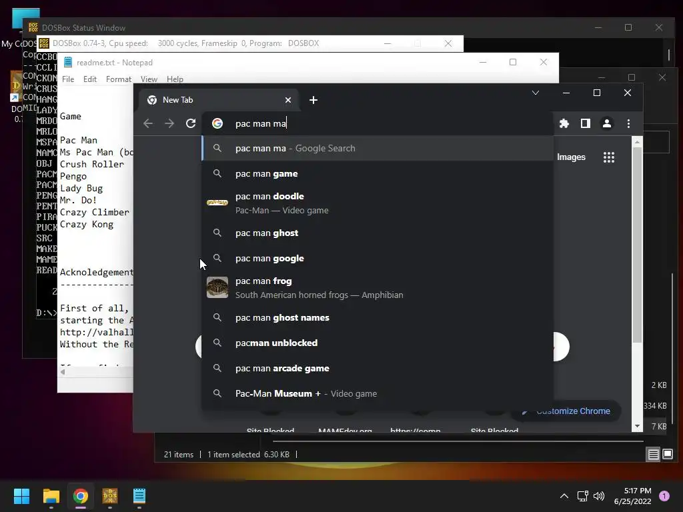This screenshot has width=683, height=512.
Task: Click 'Crazy Kong' line in Notepad
Action: [87, 225]
